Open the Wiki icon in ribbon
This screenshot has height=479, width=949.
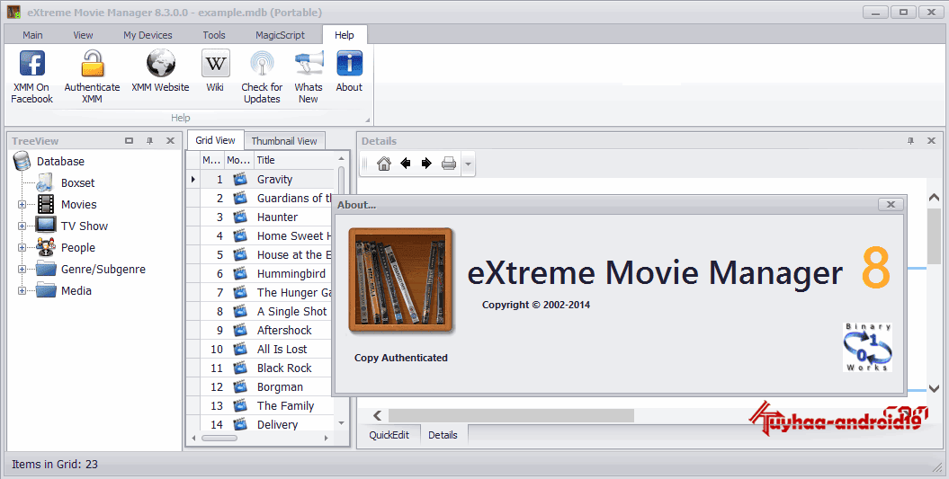[216, 63]
